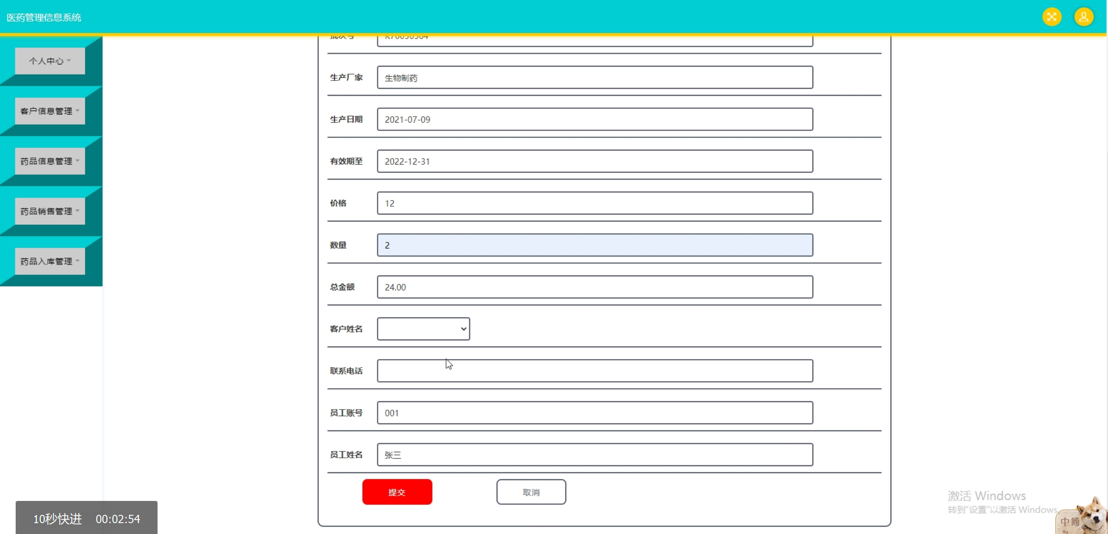The width and height of the screenshot is (1108, 534).
Task: Expand the 个人中心 sidebar menu
Action: pyautogui.click(x=50, y=61)
